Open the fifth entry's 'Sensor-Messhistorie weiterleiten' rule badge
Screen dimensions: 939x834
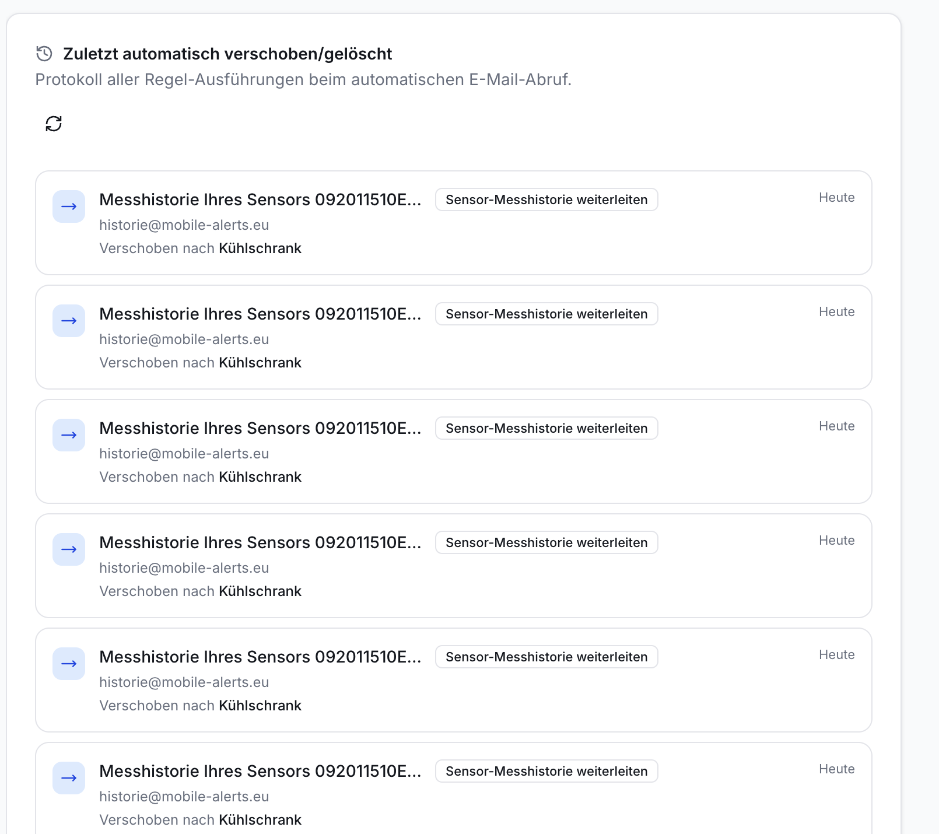[546, 657]
